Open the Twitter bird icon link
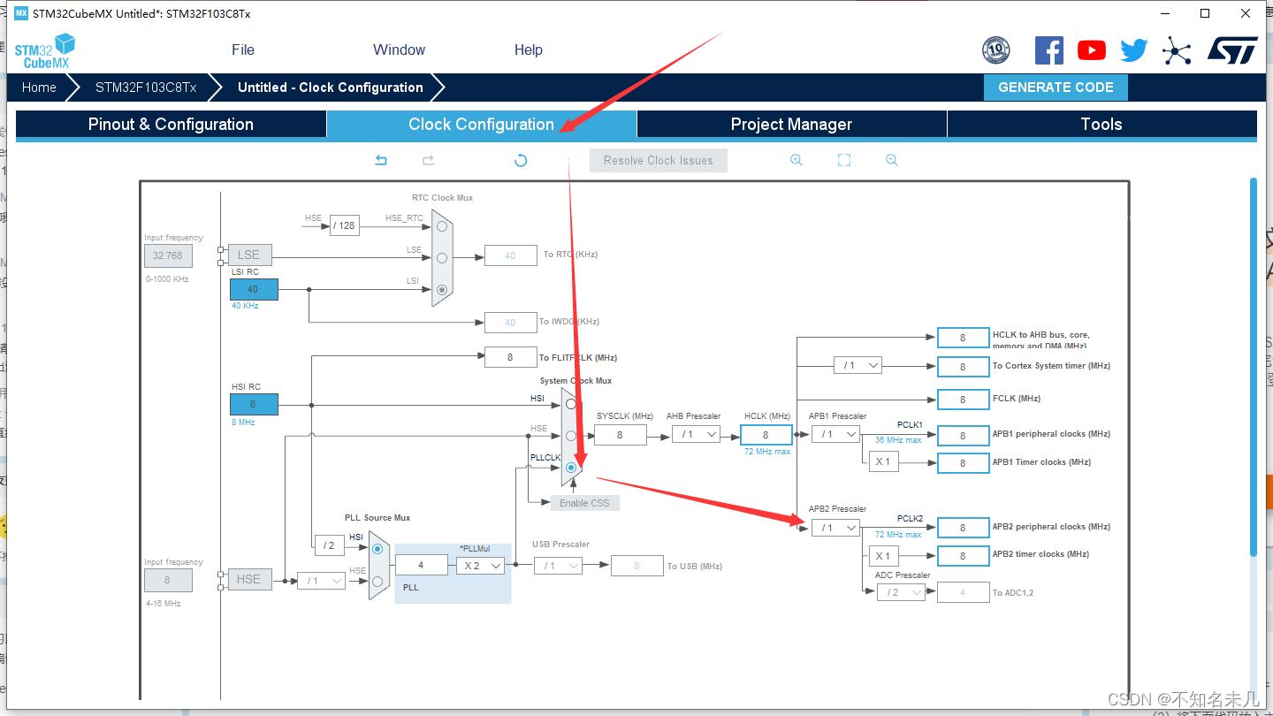1273x716 pixels. 1133,50
